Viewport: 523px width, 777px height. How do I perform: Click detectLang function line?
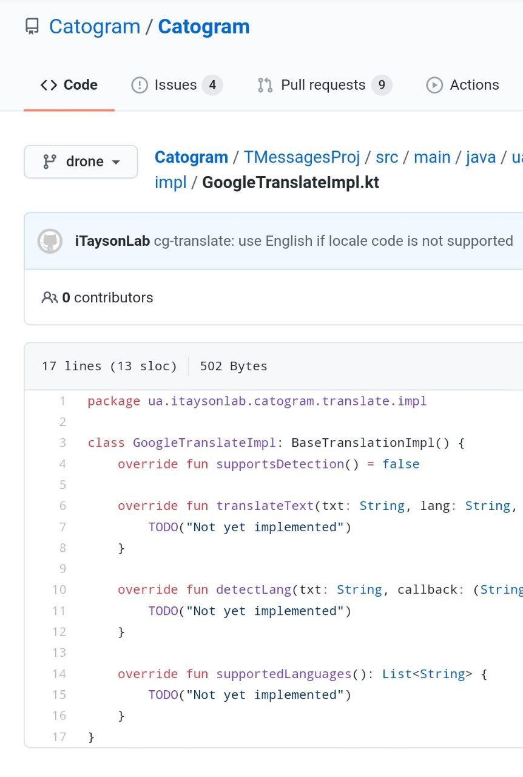(x=320, y=589)
